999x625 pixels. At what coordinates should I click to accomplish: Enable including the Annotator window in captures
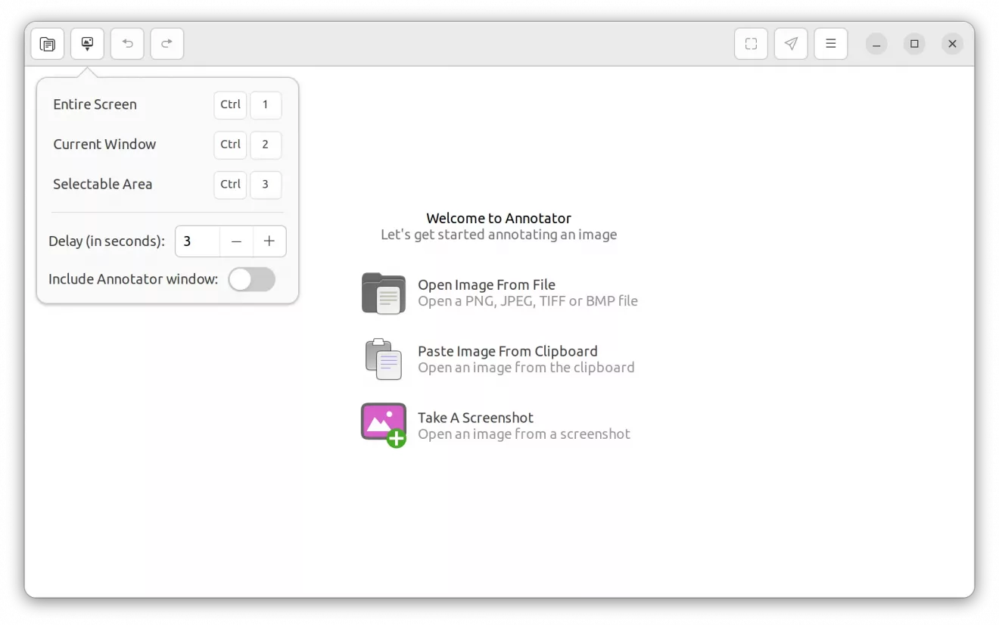[x=251, y=279]
